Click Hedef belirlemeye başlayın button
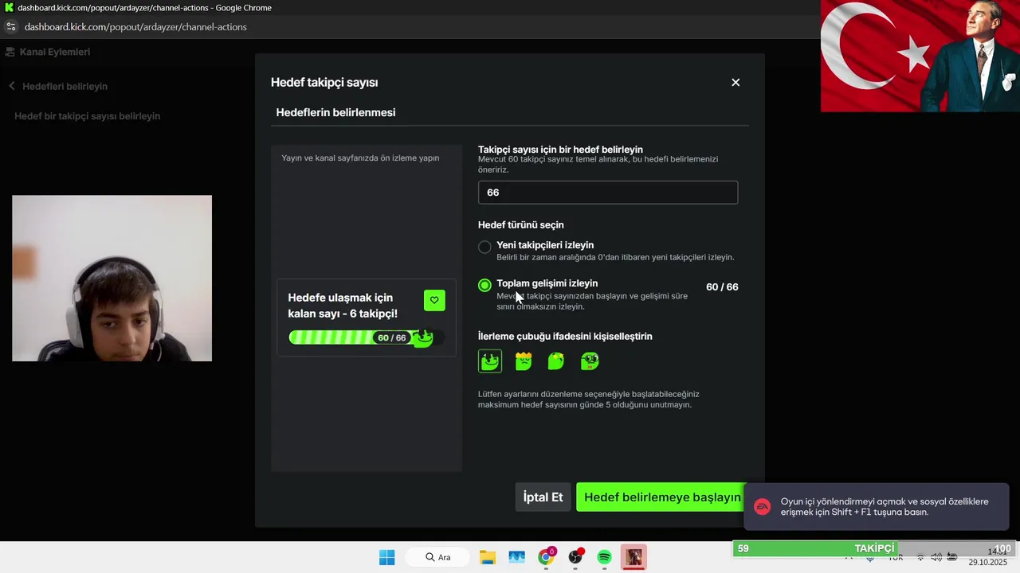 662,497
